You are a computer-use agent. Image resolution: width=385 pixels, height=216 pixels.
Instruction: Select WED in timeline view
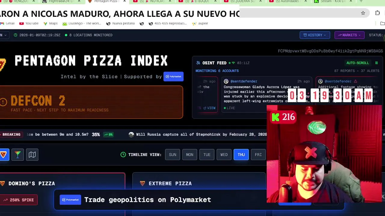[x=224, y=154]
